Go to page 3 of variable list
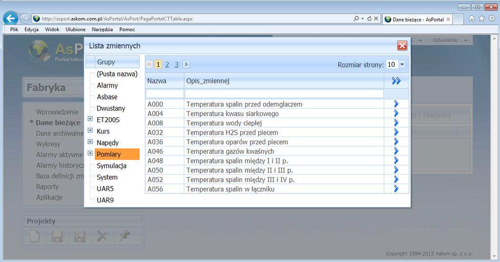The image size is (500, 262). pyautogui.click(x=177, y=65)
